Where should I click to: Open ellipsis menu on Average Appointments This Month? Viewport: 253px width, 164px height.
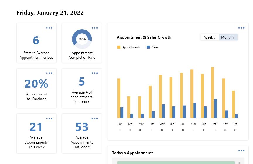click(x=95, y=119)
